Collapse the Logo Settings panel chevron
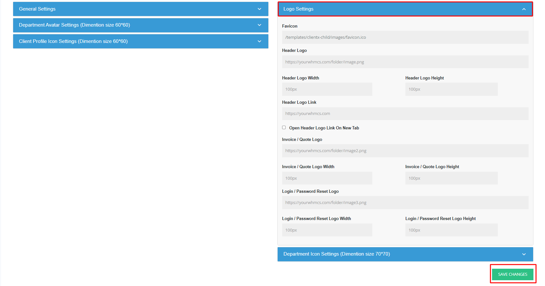Screen dimensions: 545x286 pos(524,9)
